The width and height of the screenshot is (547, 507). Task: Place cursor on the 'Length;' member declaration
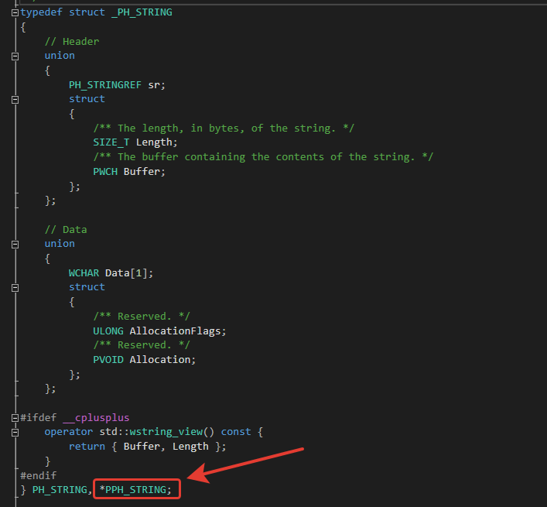156,142
